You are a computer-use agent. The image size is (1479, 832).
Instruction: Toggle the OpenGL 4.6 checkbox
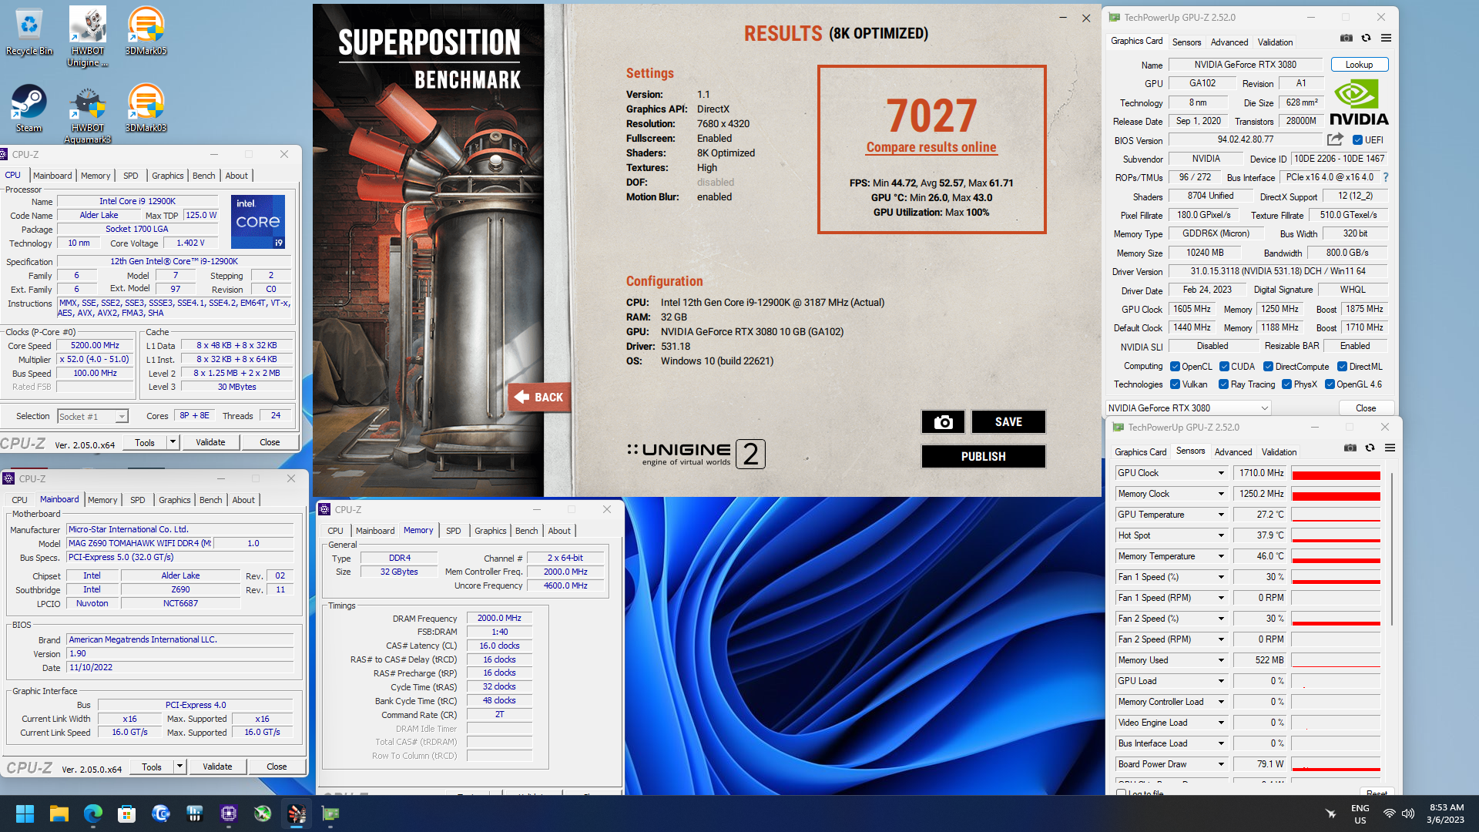coord(1330,384)
